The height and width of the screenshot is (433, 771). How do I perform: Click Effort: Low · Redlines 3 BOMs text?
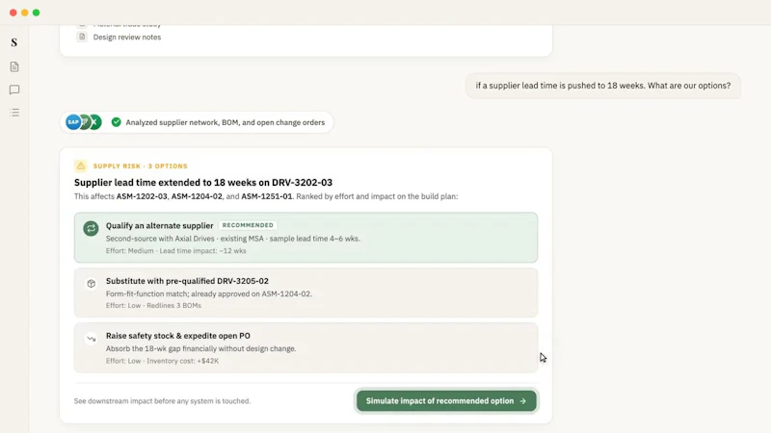153,305
